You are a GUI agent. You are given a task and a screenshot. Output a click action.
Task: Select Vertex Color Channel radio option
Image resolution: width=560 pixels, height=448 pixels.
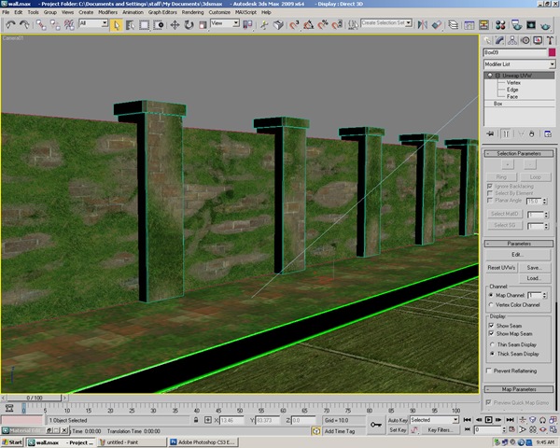point(492,304)
